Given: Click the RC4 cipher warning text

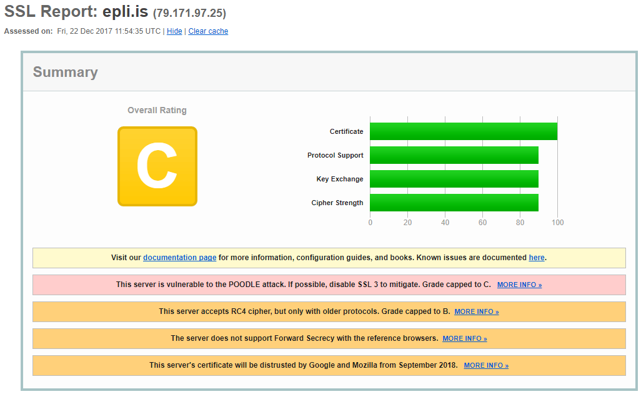Looking at the screenshot, I should click(x=304, y=311).
